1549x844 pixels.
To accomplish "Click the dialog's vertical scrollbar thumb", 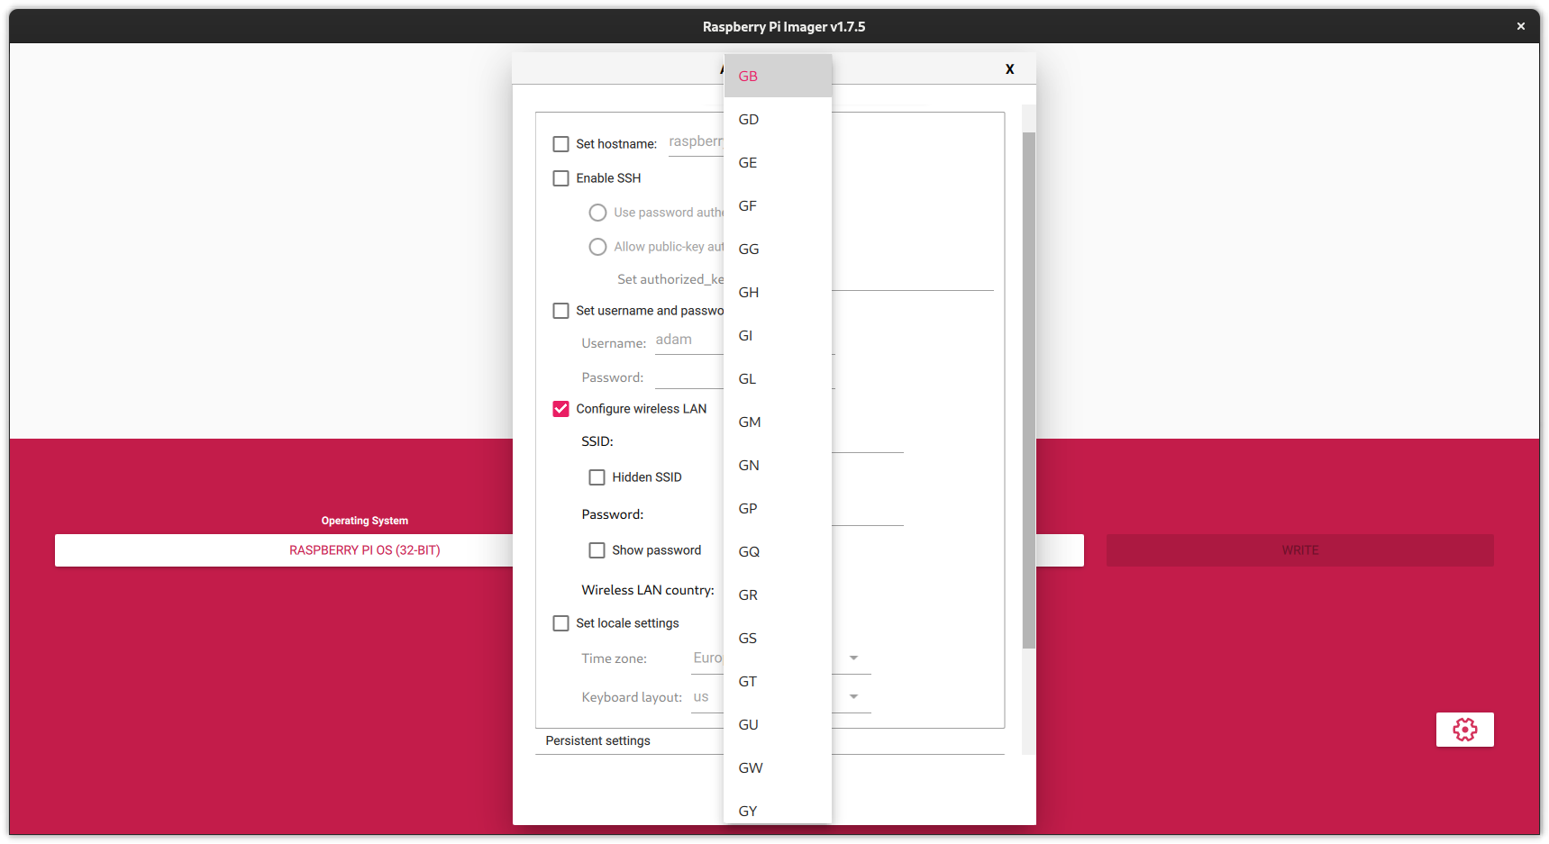I will [x=1028, y=390].
